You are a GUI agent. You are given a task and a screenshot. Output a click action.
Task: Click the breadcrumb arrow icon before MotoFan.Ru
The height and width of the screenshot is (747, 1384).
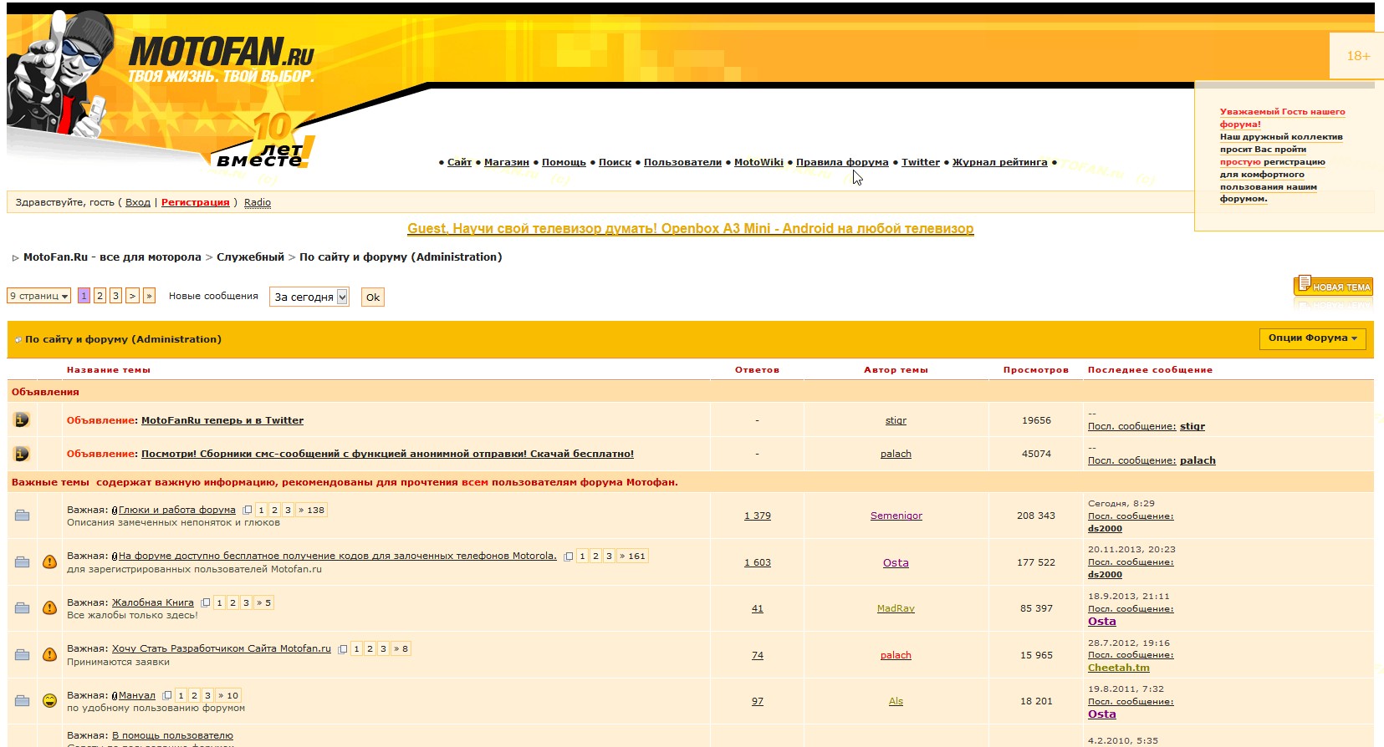pos(15,258)
